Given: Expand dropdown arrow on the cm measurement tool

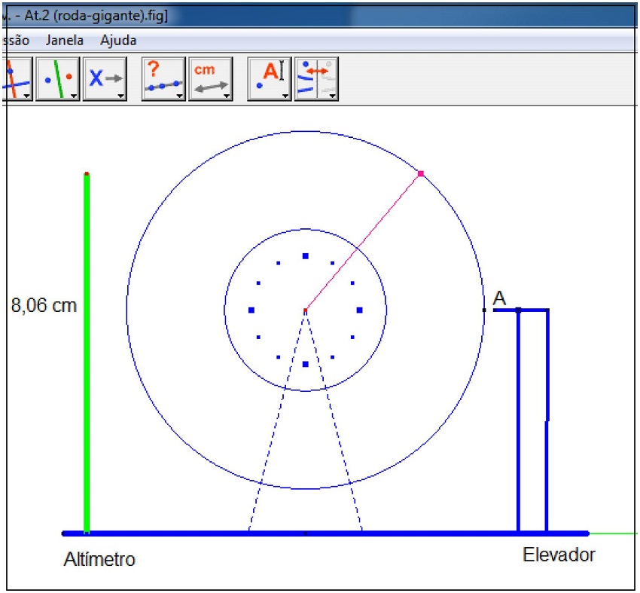Looking at the screenshot, I should (x=226, y=96).
